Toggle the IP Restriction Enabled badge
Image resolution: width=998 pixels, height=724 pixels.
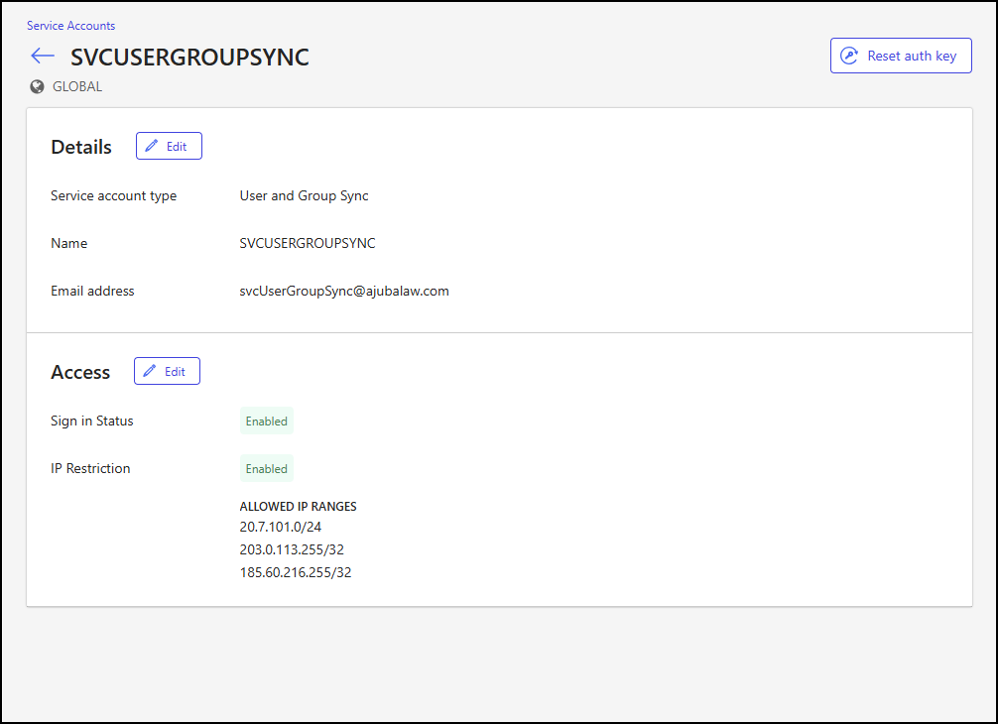click(266, 468)
